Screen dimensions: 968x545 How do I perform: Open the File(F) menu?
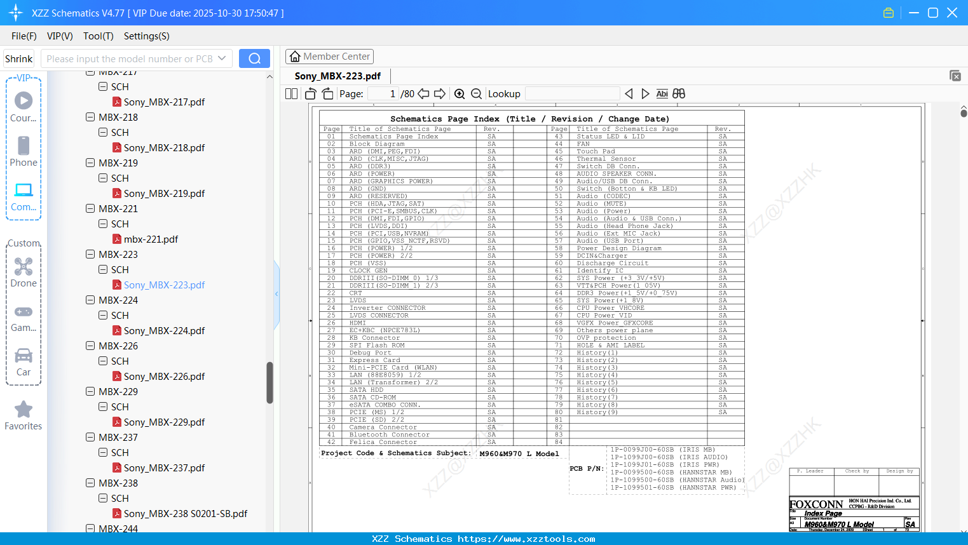click(x=24, y=36)
